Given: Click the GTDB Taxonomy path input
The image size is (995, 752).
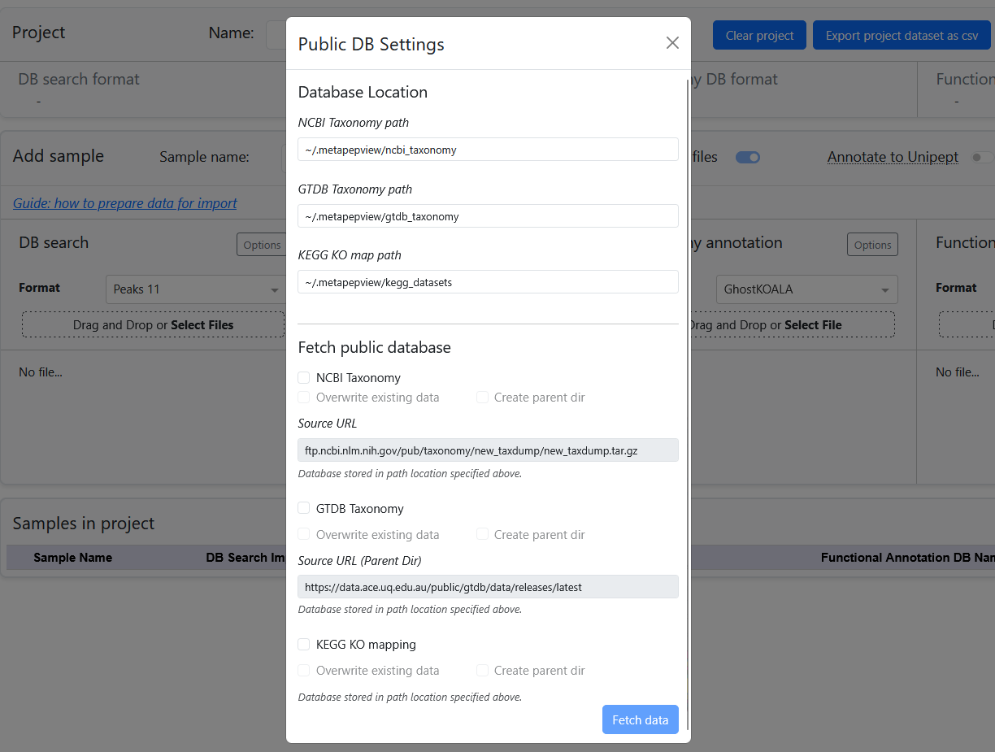Looking at the screenshot, I should click(488, 216).
